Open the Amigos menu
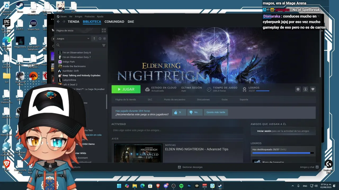Screen dimensions: 339x190 pos(78,16)
